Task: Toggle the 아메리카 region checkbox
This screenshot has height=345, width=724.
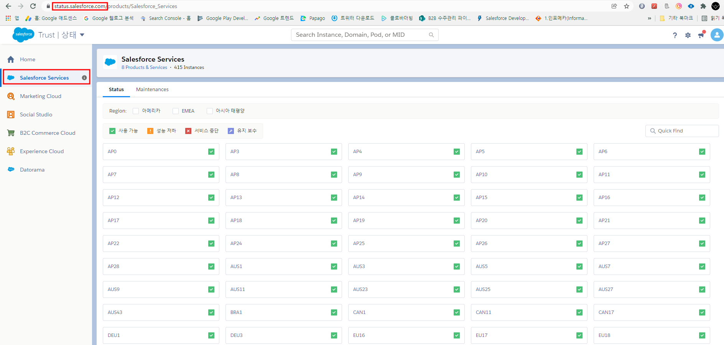Action: coord(136,111)
